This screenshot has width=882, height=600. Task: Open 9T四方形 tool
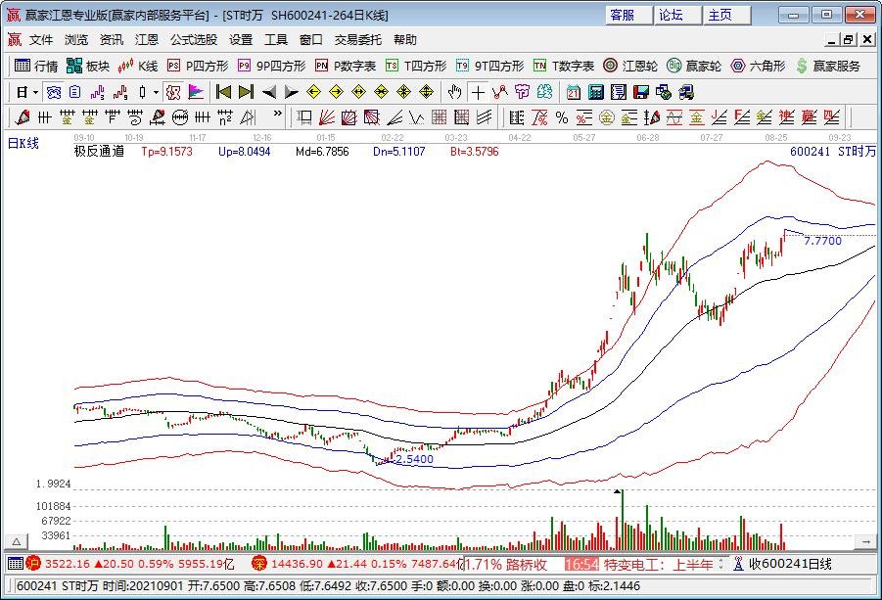pos(489,66)
